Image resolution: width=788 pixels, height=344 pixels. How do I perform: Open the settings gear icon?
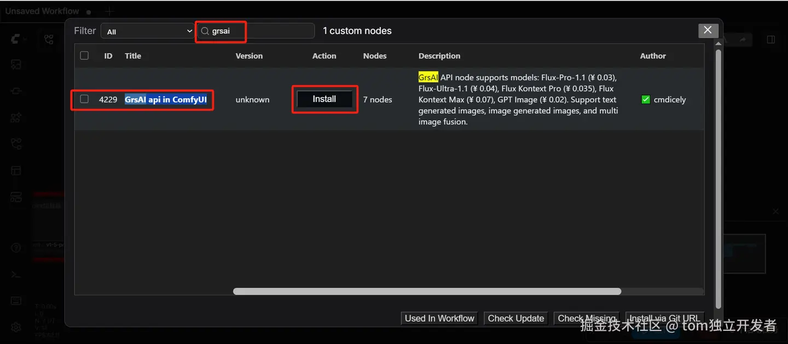[16, 327]
